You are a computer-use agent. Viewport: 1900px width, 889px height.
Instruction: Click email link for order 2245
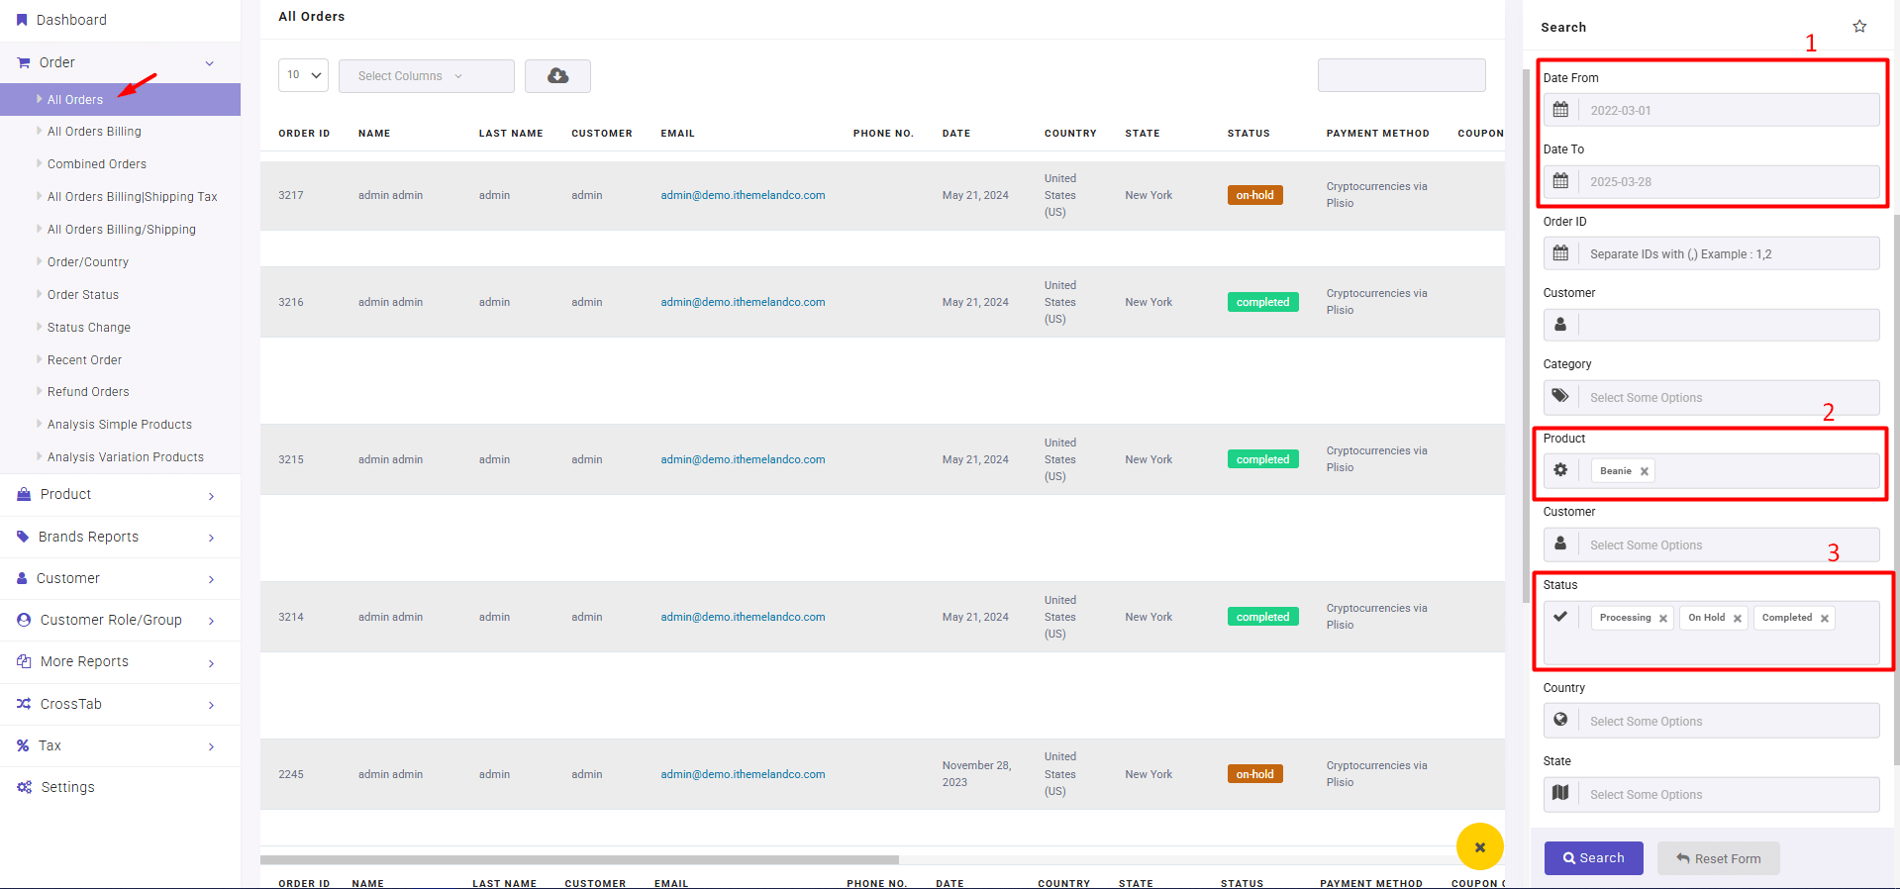743,774
